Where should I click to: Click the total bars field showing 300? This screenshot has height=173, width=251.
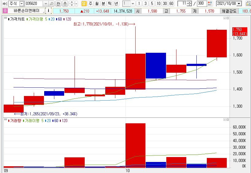[202, 3]
